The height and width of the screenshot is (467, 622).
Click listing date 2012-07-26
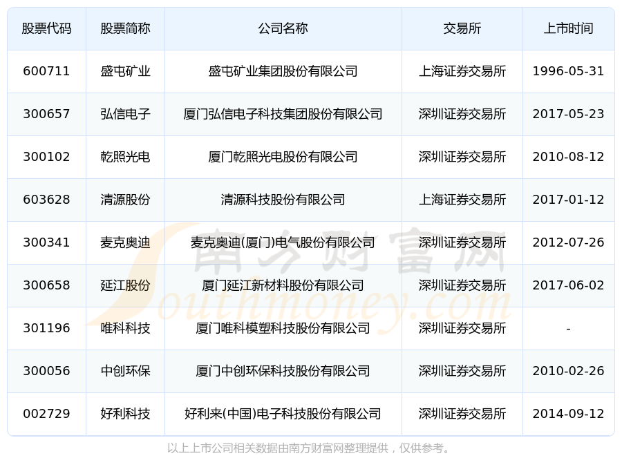[x=569, y=242]
